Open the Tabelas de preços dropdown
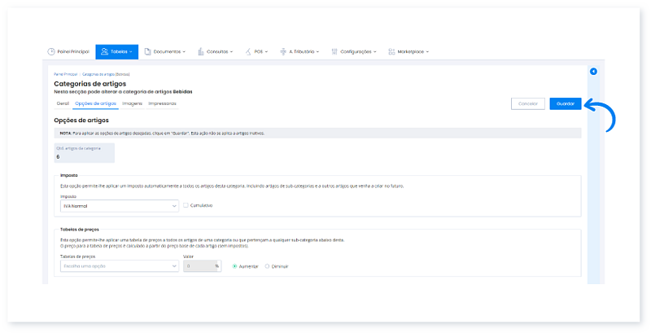 119,265
